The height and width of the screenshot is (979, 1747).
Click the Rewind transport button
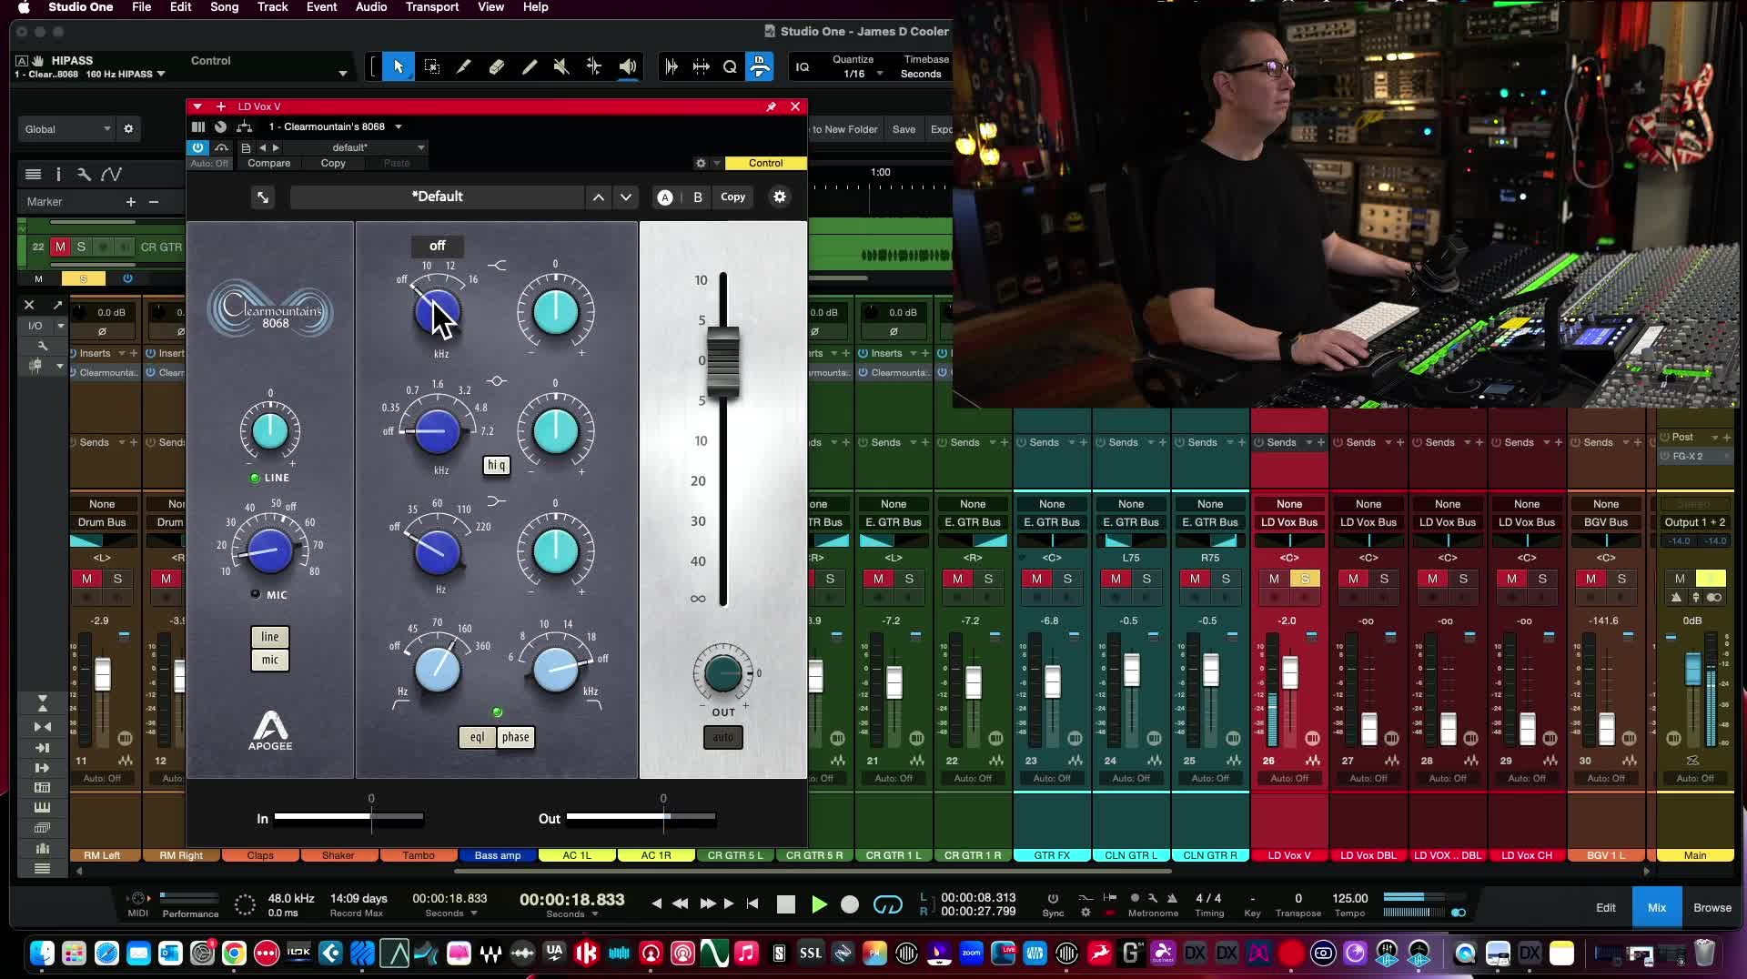coord(680,903)
